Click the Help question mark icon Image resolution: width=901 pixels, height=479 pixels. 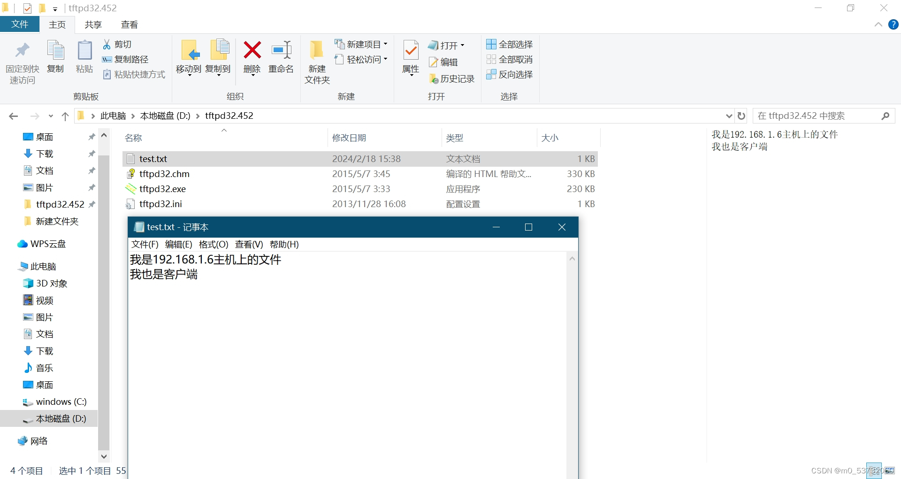(893, 24)
